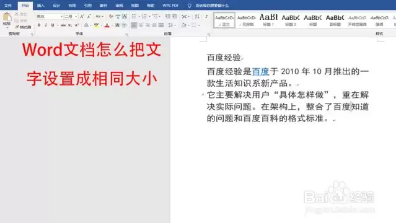
Task: Toggle center alignment button
Action: point(141,25)
